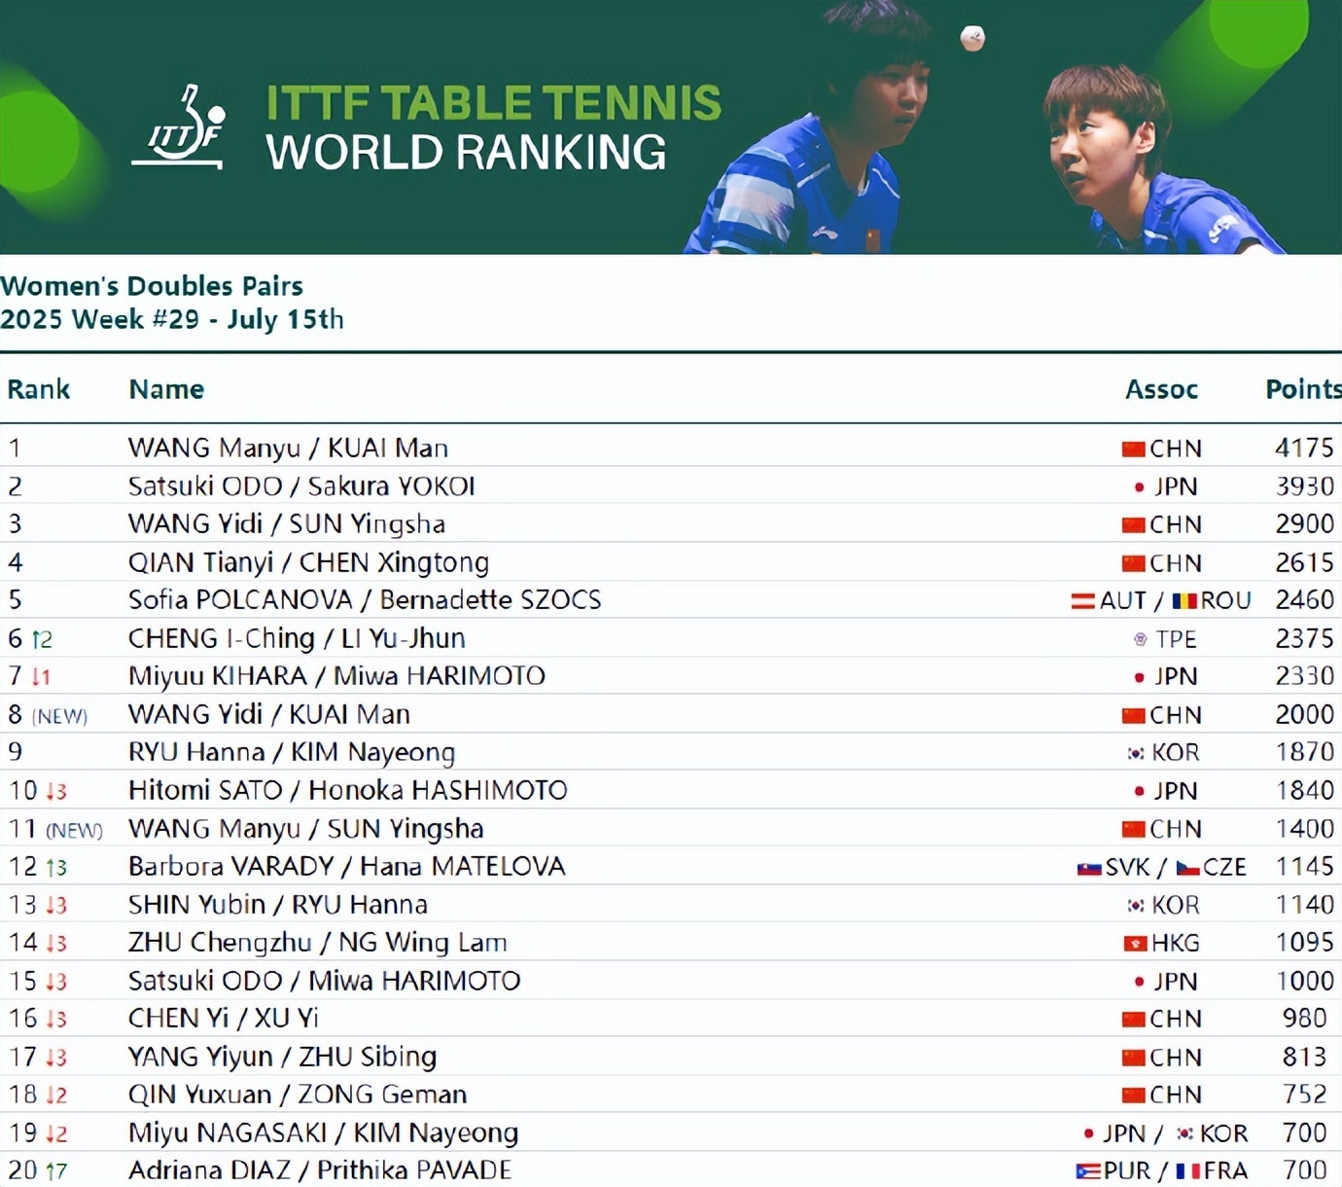The width and height of the screenshot is (1342, 1187).
Task: Sort by the Name column header
Action: point(166,389)
